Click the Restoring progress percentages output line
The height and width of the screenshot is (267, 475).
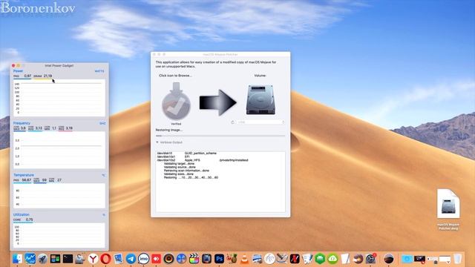click(191, 177)
